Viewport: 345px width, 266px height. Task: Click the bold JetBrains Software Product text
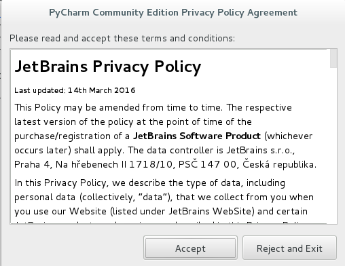197,136
